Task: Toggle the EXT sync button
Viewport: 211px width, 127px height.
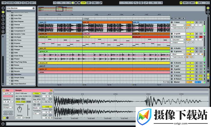Action: click(32, 3)
